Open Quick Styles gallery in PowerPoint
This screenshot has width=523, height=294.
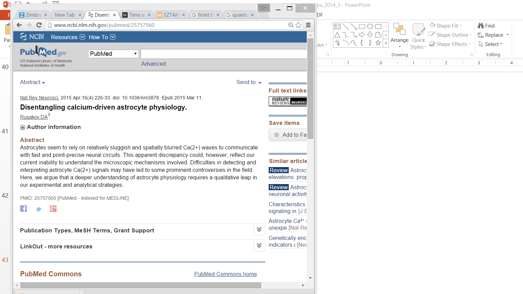point(418,36)
